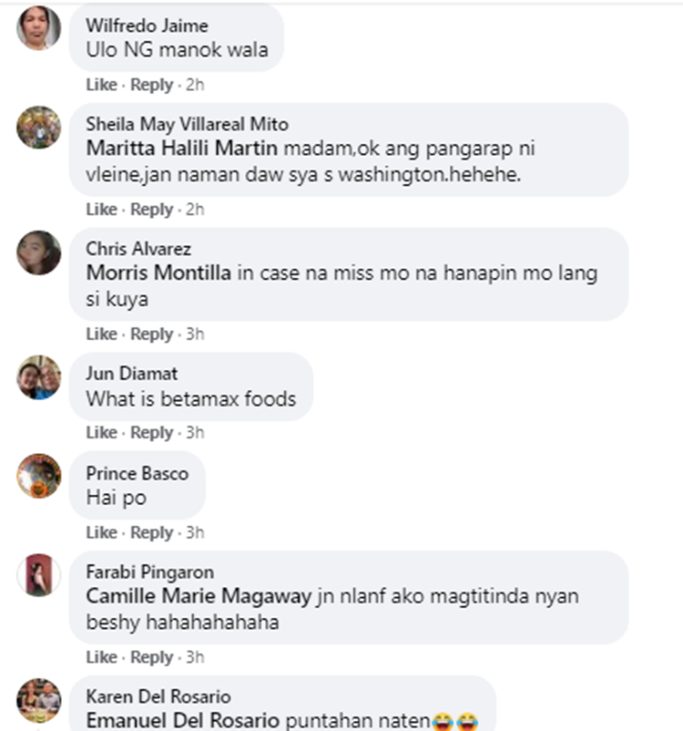
Task: Open Chris Alvarez's profile photo
Action: 38,252
